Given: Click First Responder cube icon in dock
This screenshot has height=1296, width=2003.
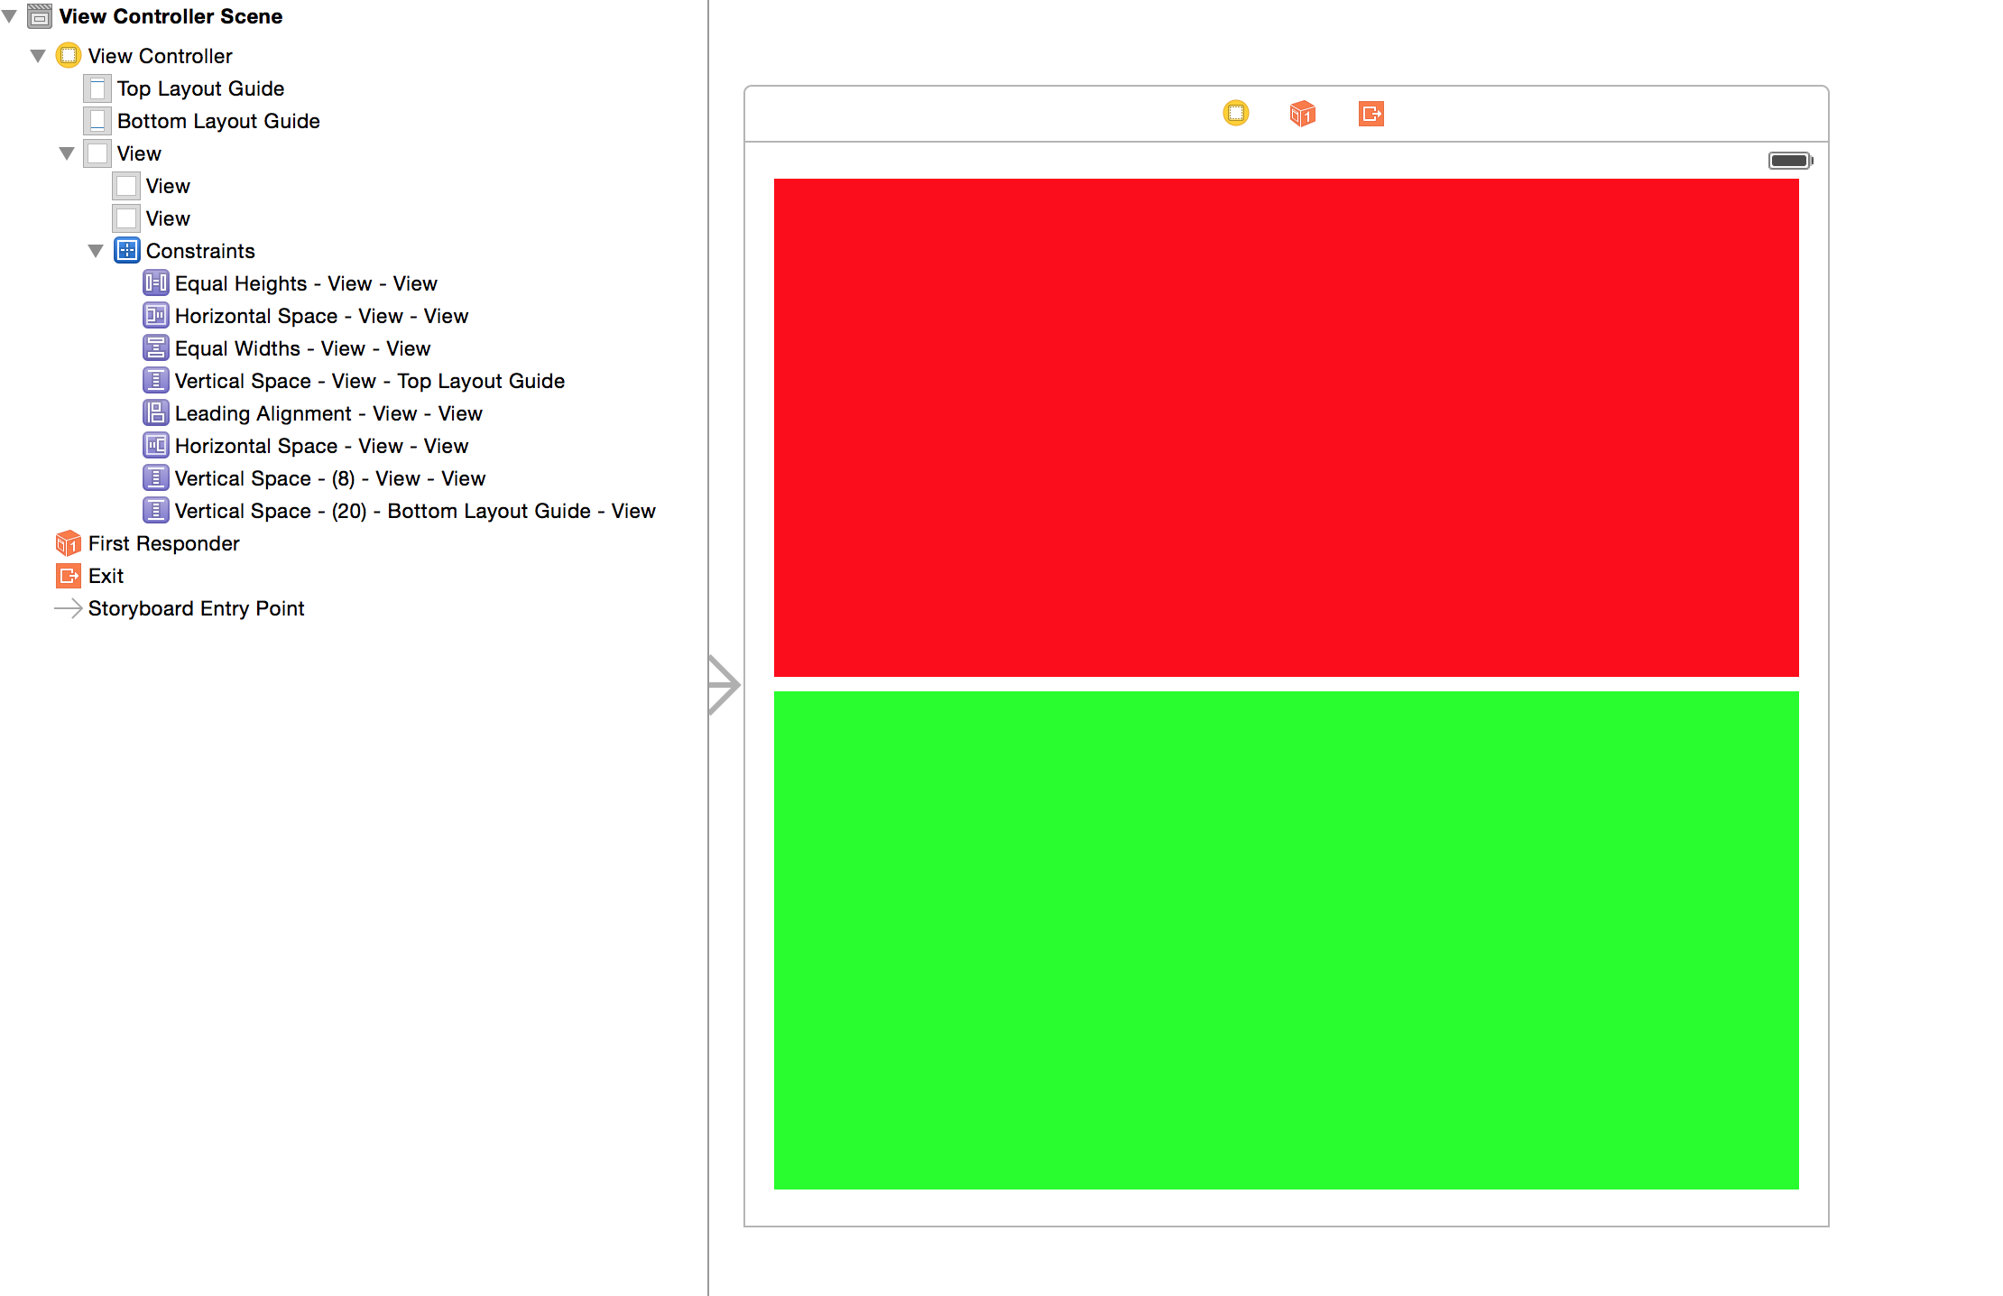Looking at the screenshot, I should [x=1302, y=114].
